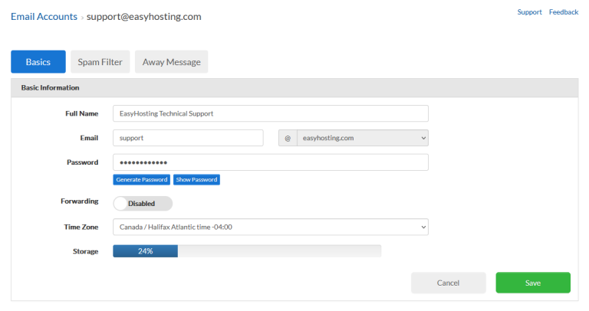
Task: Click the Storage label
Action: 86,251
